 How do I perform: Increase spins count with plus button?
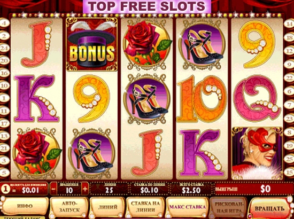tap(85, 189)
